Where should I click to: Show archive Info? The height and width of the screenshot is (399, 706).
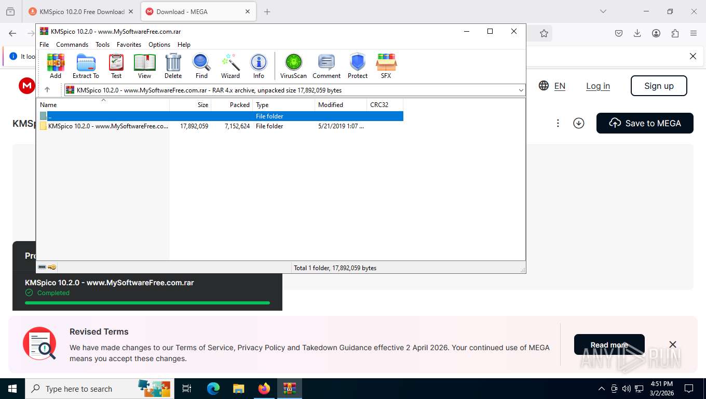click(259, 66)
